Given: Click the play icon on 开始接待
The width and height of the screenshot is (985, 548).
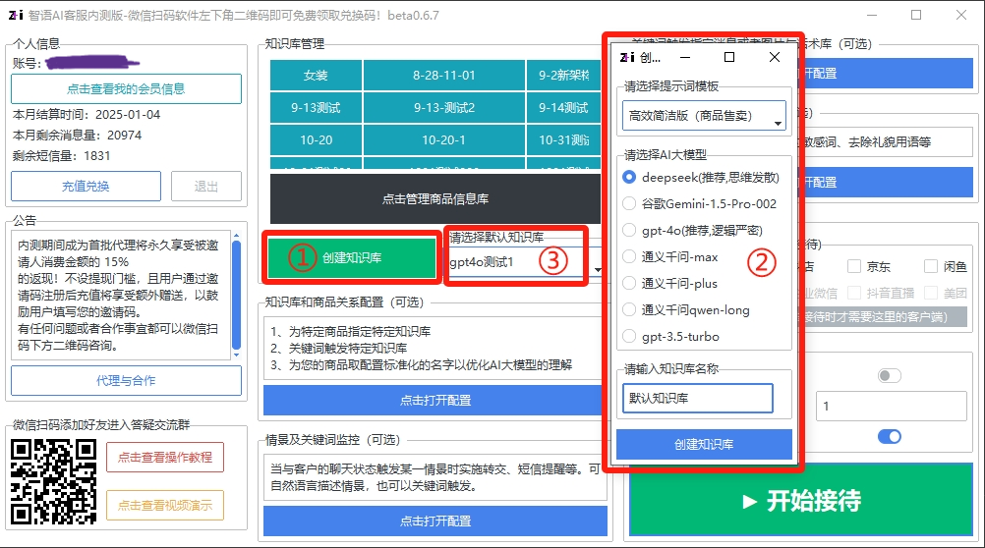Looking at the screenshot, I should pyautogui.click(x=750, y=501).
